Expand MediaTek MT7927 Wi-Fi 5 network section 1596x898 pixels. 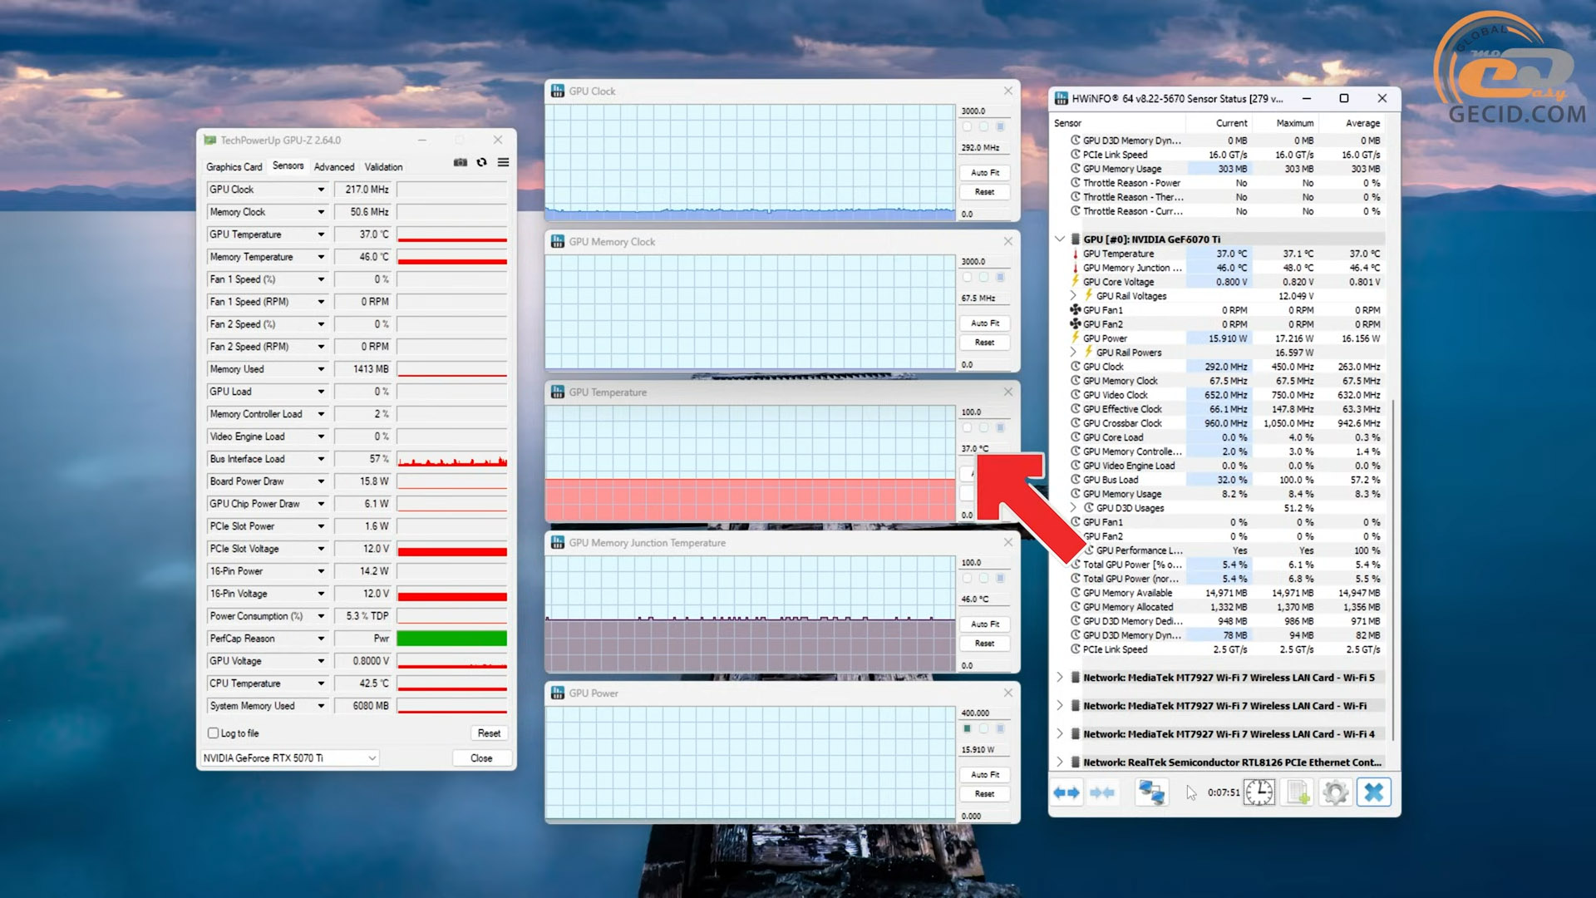[x=1060, y=678]
